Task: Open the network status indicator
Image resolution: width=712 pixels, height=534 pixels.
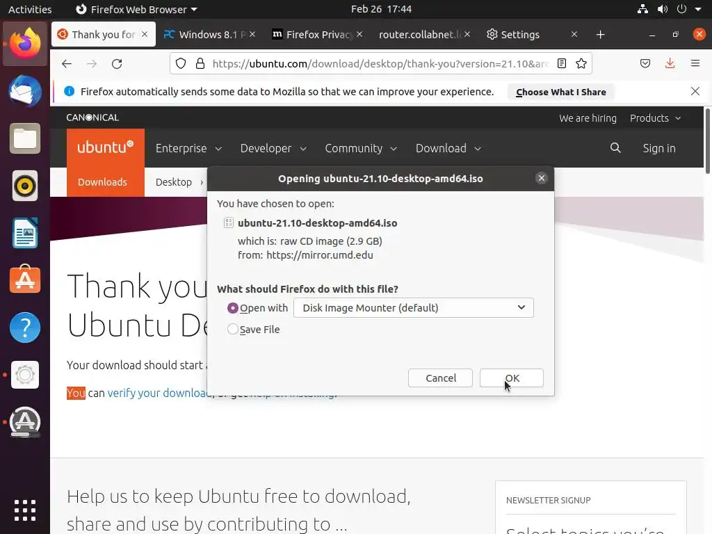Action: coord(642,9)
